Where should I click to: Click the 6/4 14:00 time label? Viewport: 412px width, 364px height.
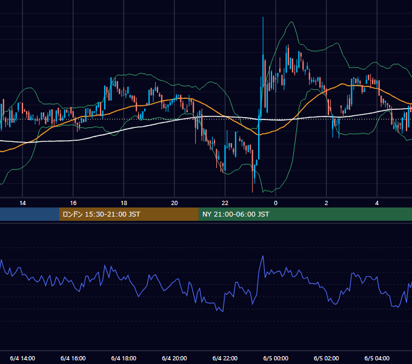point(22,358)
